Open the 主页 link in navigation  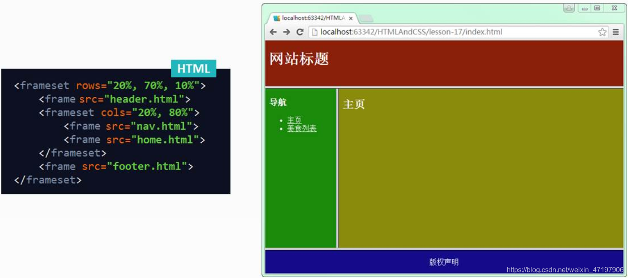[294, 120]
